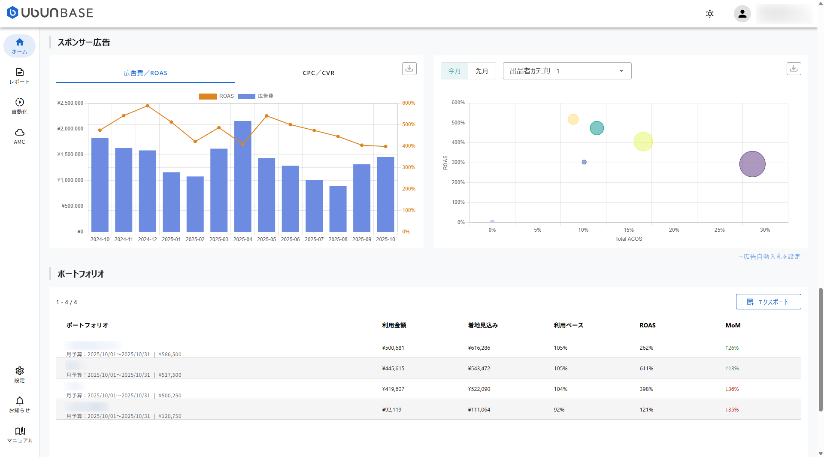Toggle ROAS series in chart legend
824x457 pixels.
point(208,96)
